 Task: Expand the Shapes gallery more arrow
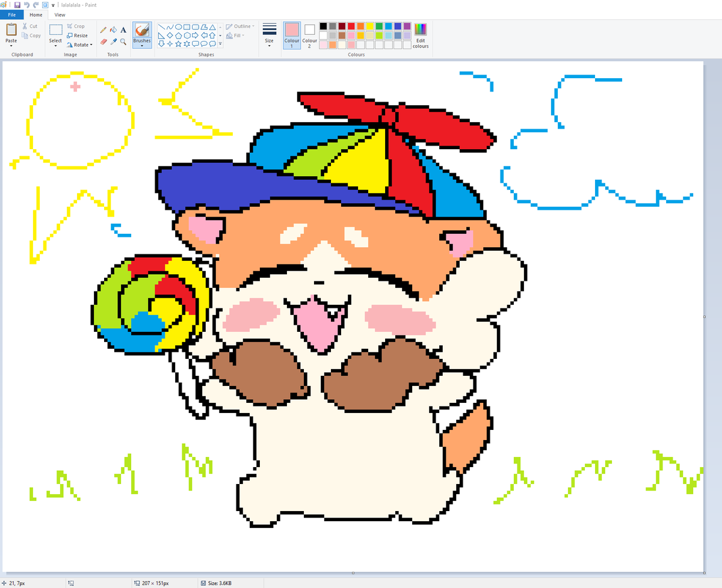point(220,43)
